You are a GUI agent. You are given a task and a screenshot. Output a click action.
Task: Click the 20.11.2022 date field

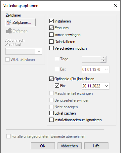pyautogui.click(x=96, y=86)
